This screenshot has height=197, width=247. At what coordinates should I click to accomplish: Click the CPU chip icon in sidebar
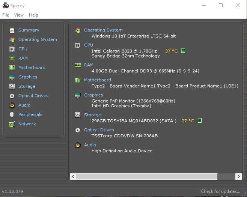pos(12,49)
